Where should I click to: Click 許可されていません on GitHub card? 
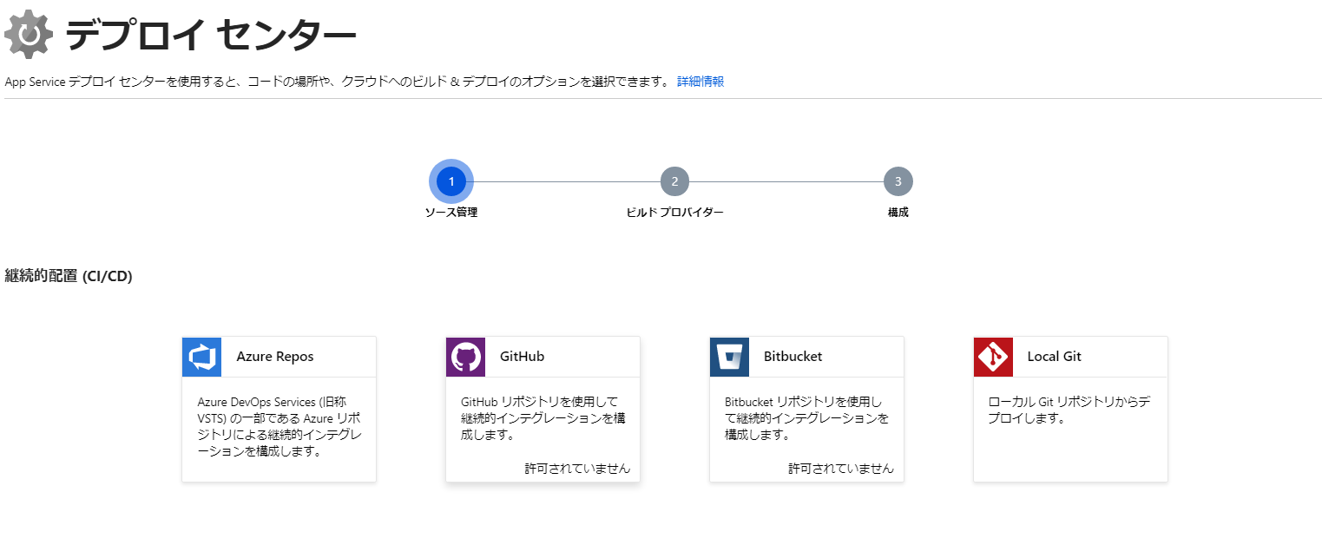coord(577,469)
